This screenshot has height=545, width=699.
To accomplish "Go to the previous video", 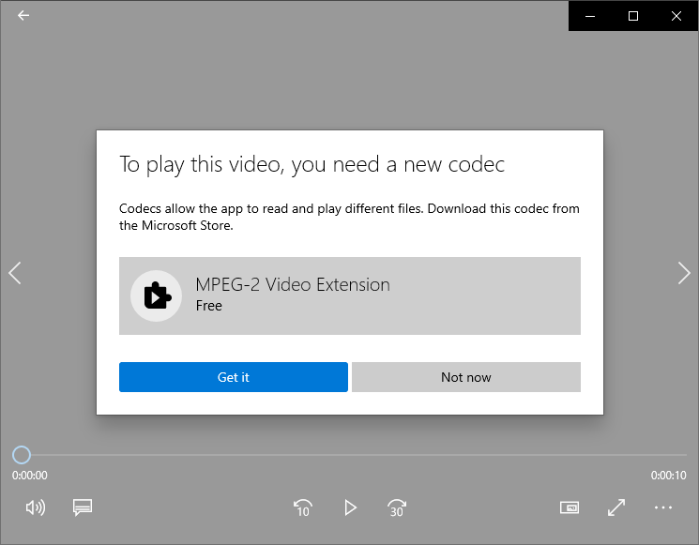I will pos(15,273).
